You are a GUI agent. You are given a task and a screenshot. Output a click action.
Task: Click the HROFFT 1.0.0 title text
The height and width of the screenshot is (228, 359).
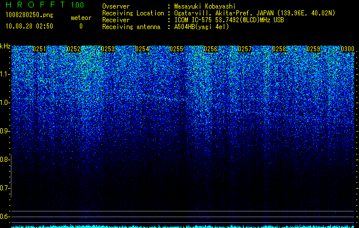tap(45, 5)
